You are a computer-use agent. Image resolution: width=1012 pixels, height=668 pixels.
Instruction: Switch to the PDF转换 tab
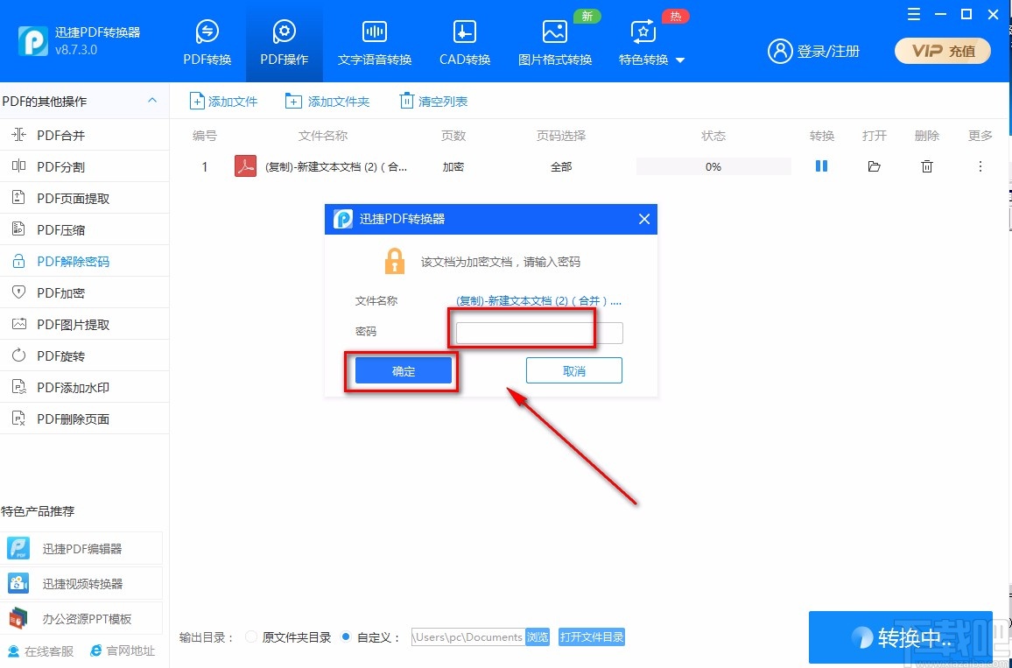(x=207, y=40)
